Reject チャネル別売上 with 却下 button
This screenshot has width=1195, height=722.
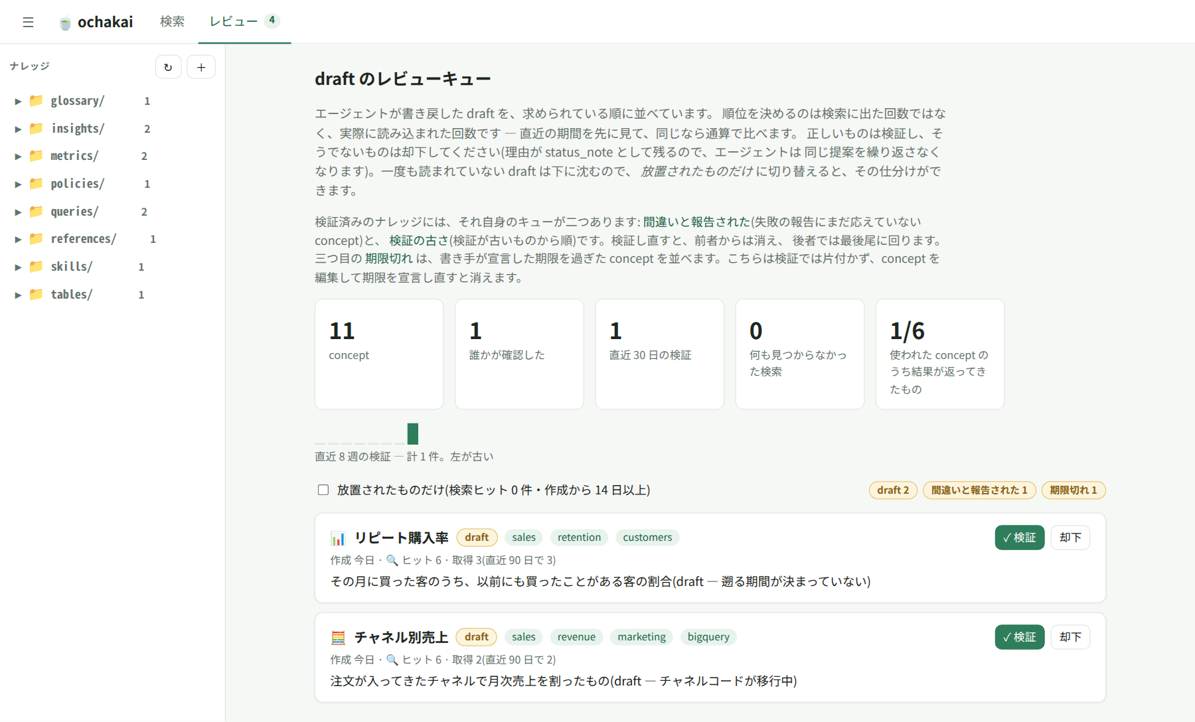(x=1070, y=637)
